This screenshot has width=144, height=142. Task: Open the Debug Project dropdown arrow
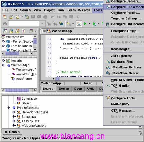point(99,24)
